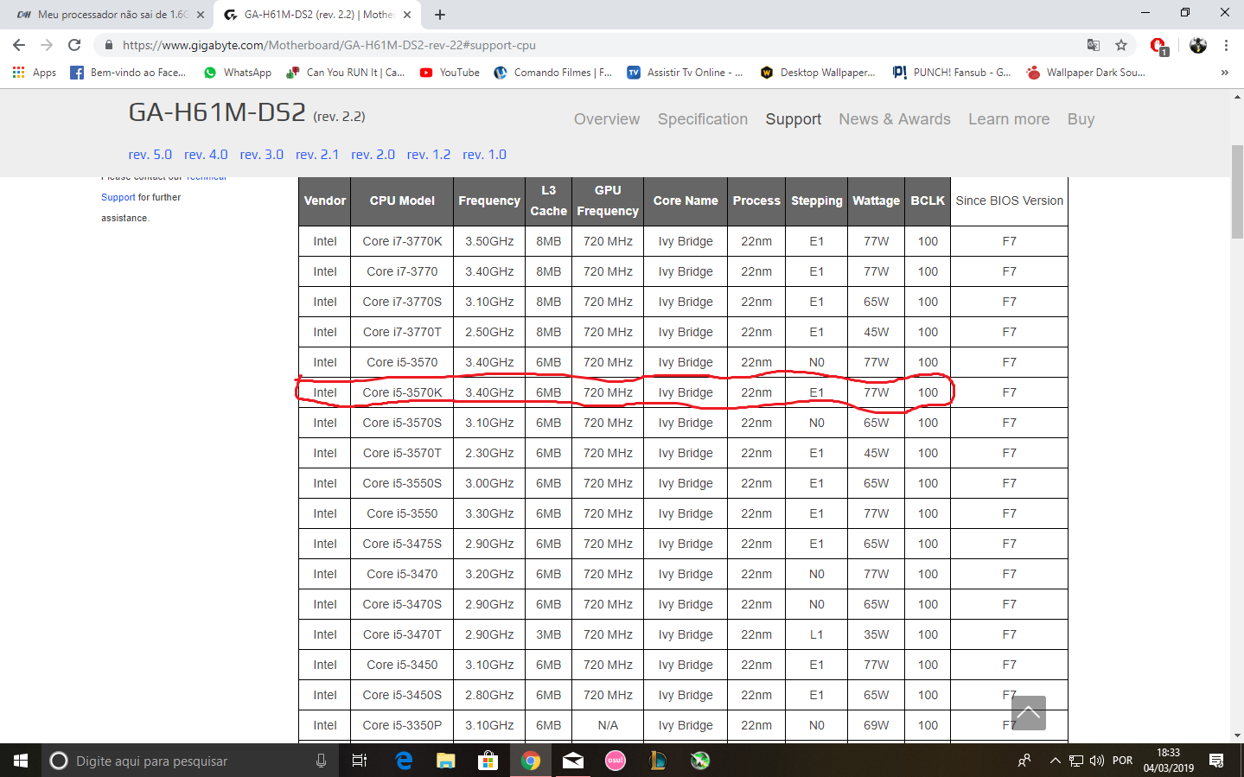
Task: Expand the hidden bookmarks overflow chevron
Action: click(1224, 73)
